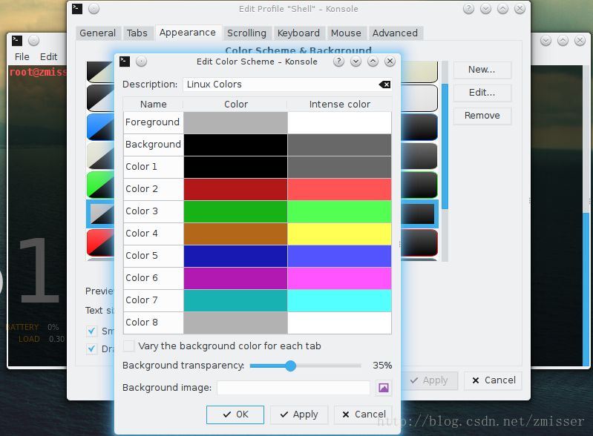
Task: Open the Scrolling tab
Action: click(x=246, y=33)
